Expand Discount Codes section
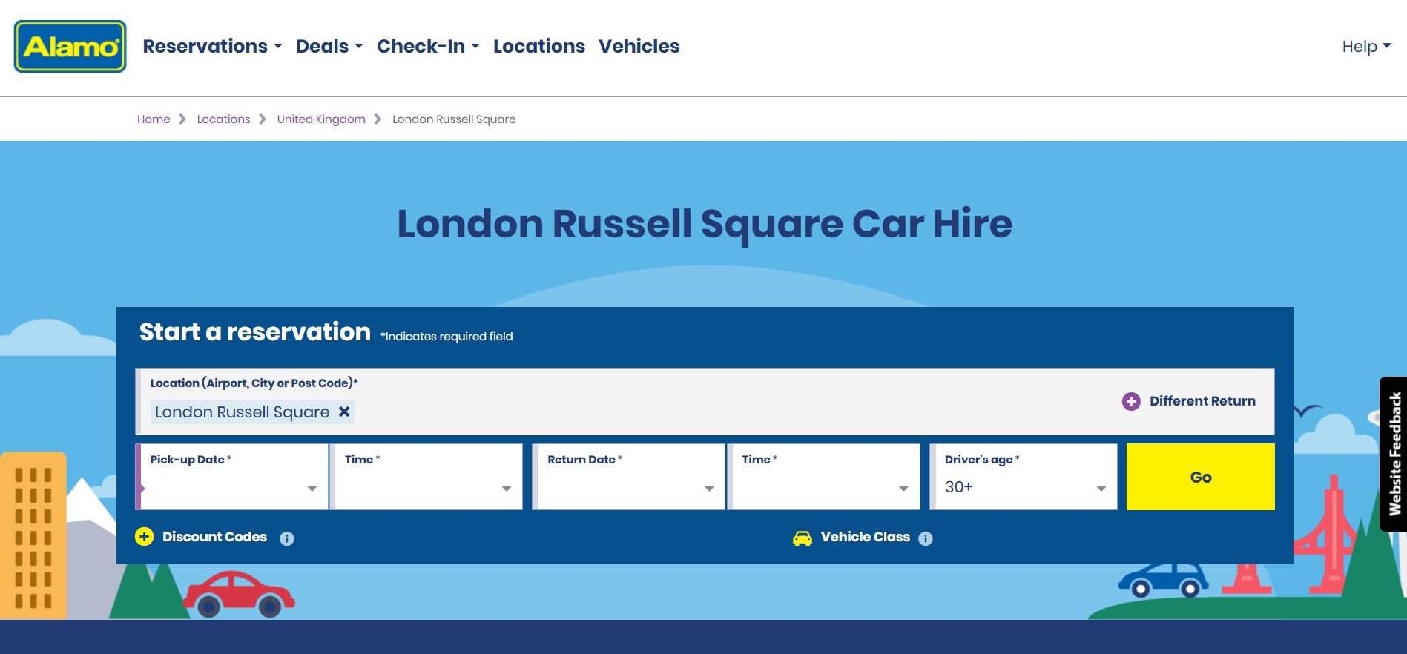Image resolution: width=1407 pixels, height=654 pixels. click(x=214, y=537)
